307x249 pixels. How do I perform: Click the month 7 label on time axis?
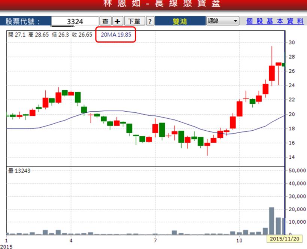click(155, 240)
